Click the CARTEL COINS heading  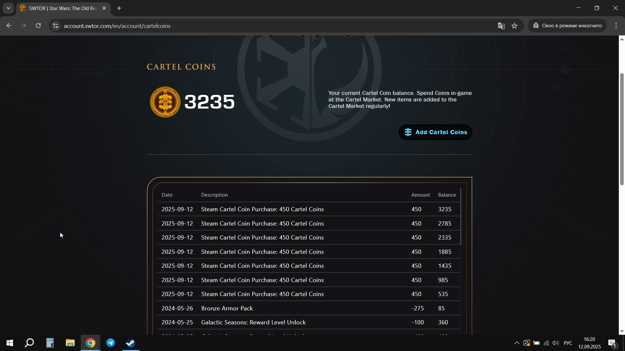[x=181, y=67]
